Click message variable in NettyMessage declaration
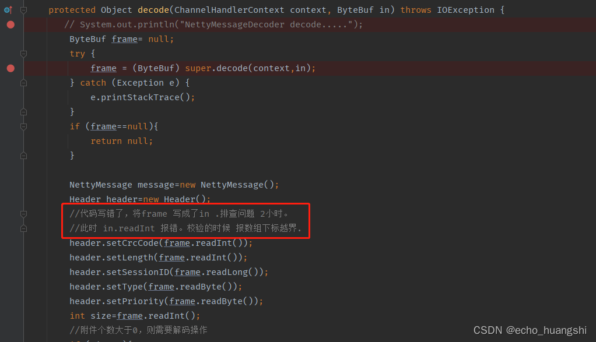Image resolution: width=596 pixels, height=342 pixels. tap(156, 185)
